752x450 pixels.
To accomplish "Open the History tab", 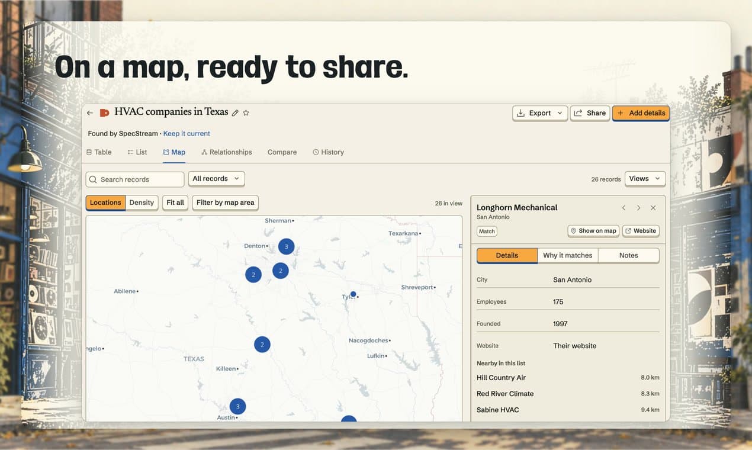I will (x=328, y=152).
